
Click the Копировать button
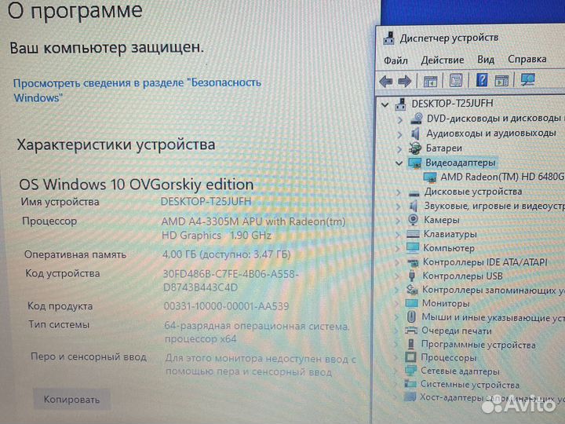pos(71,399)
